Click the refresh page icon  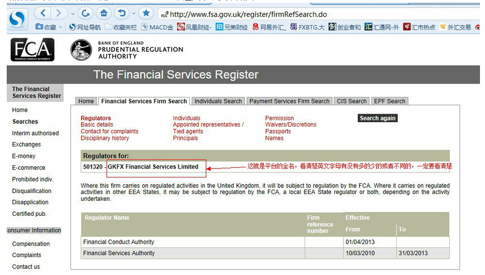coord(85,12)
